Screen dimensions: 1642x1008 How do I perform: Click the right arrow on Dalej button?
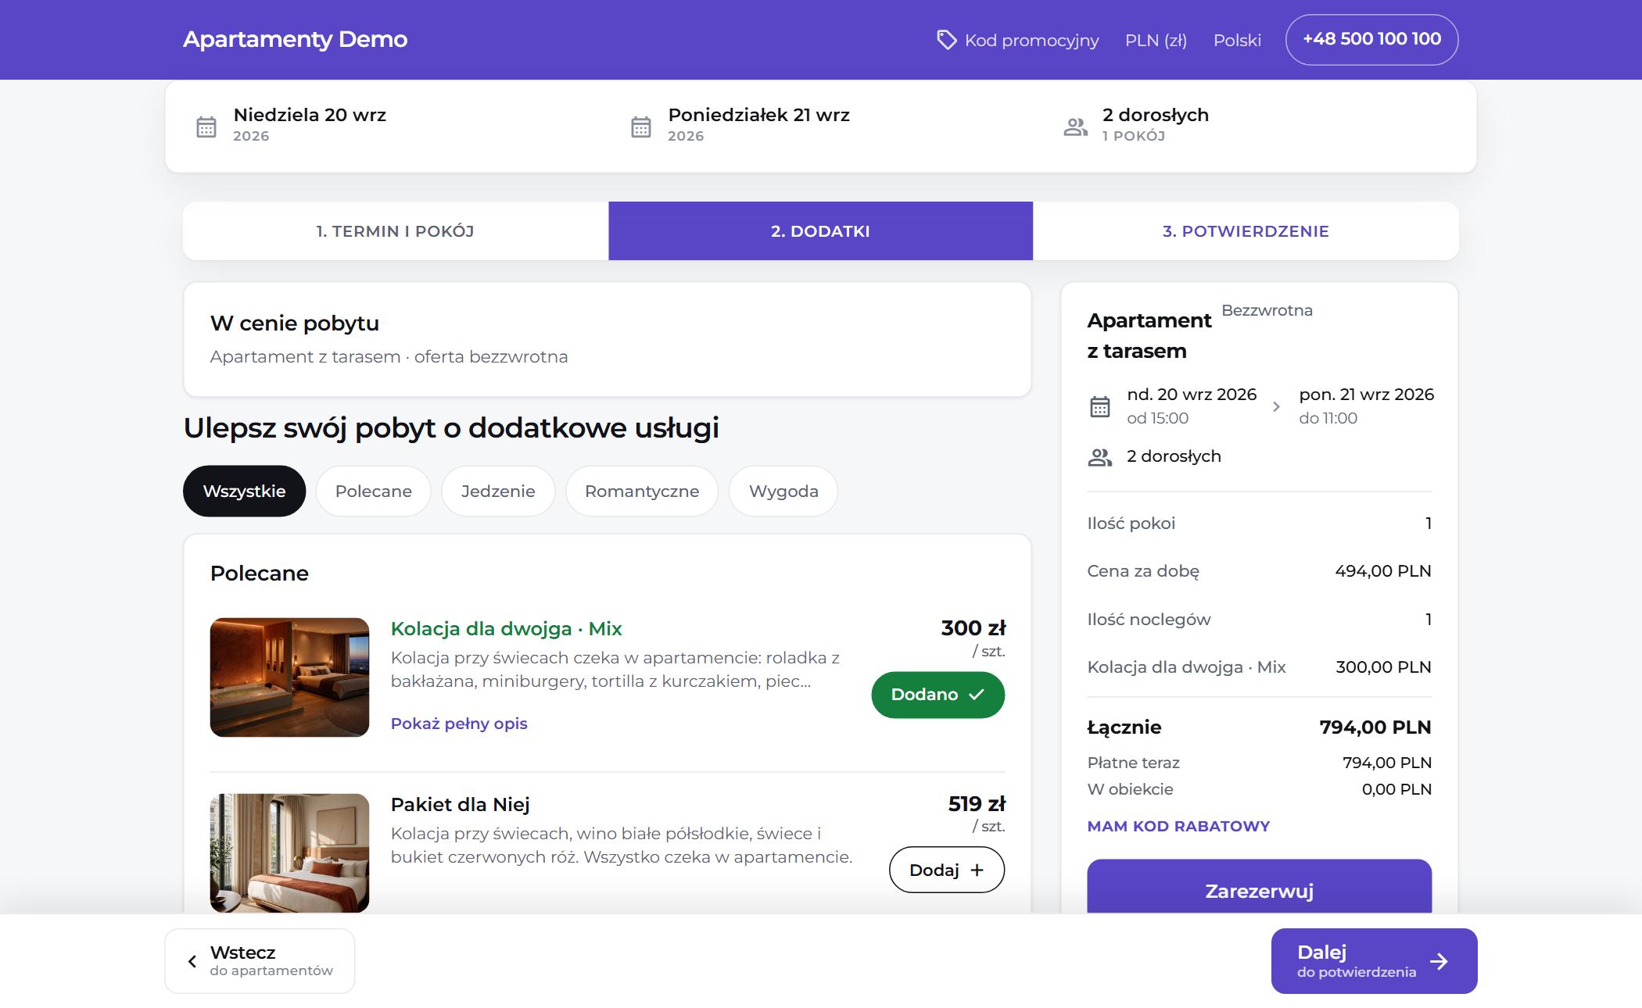point(1439,961)
